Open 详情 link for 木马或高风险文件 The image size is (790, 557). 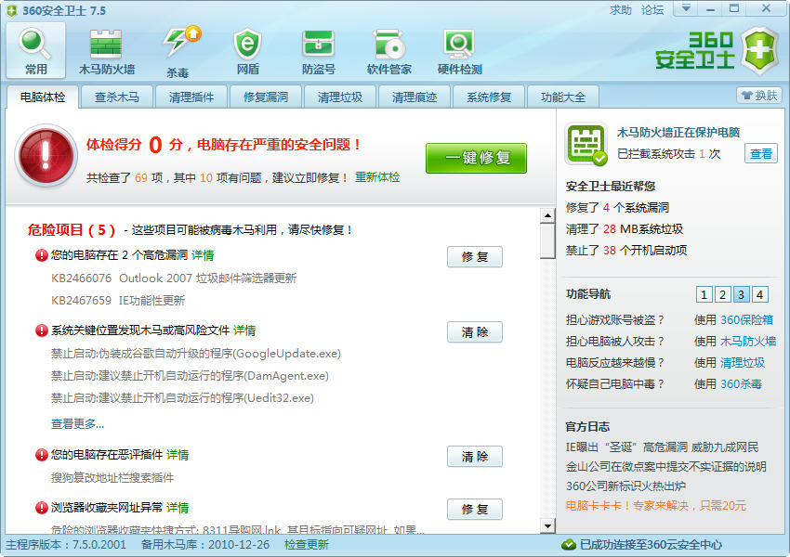tap(244, 330)
